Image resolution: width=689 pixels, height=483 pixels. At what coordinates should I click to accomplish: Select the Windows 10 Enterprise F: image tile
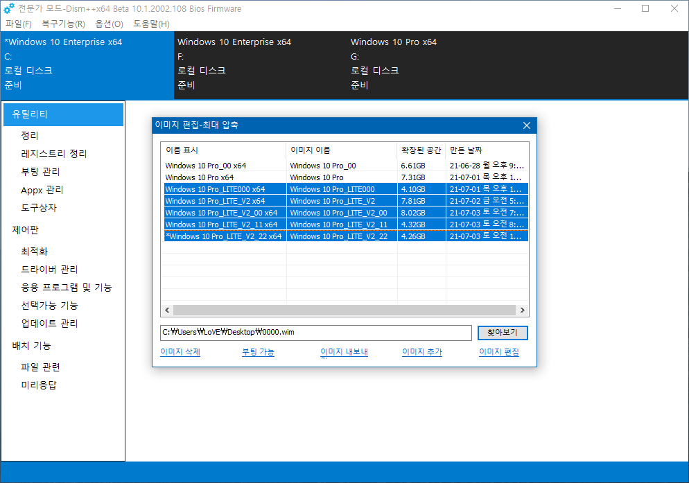(x=261, y=64)
